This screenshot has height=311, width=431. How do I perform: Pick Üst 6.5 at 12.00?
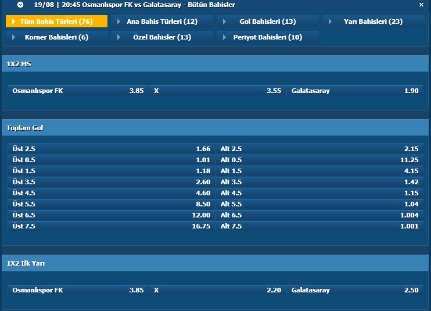(x=111, y=215)
